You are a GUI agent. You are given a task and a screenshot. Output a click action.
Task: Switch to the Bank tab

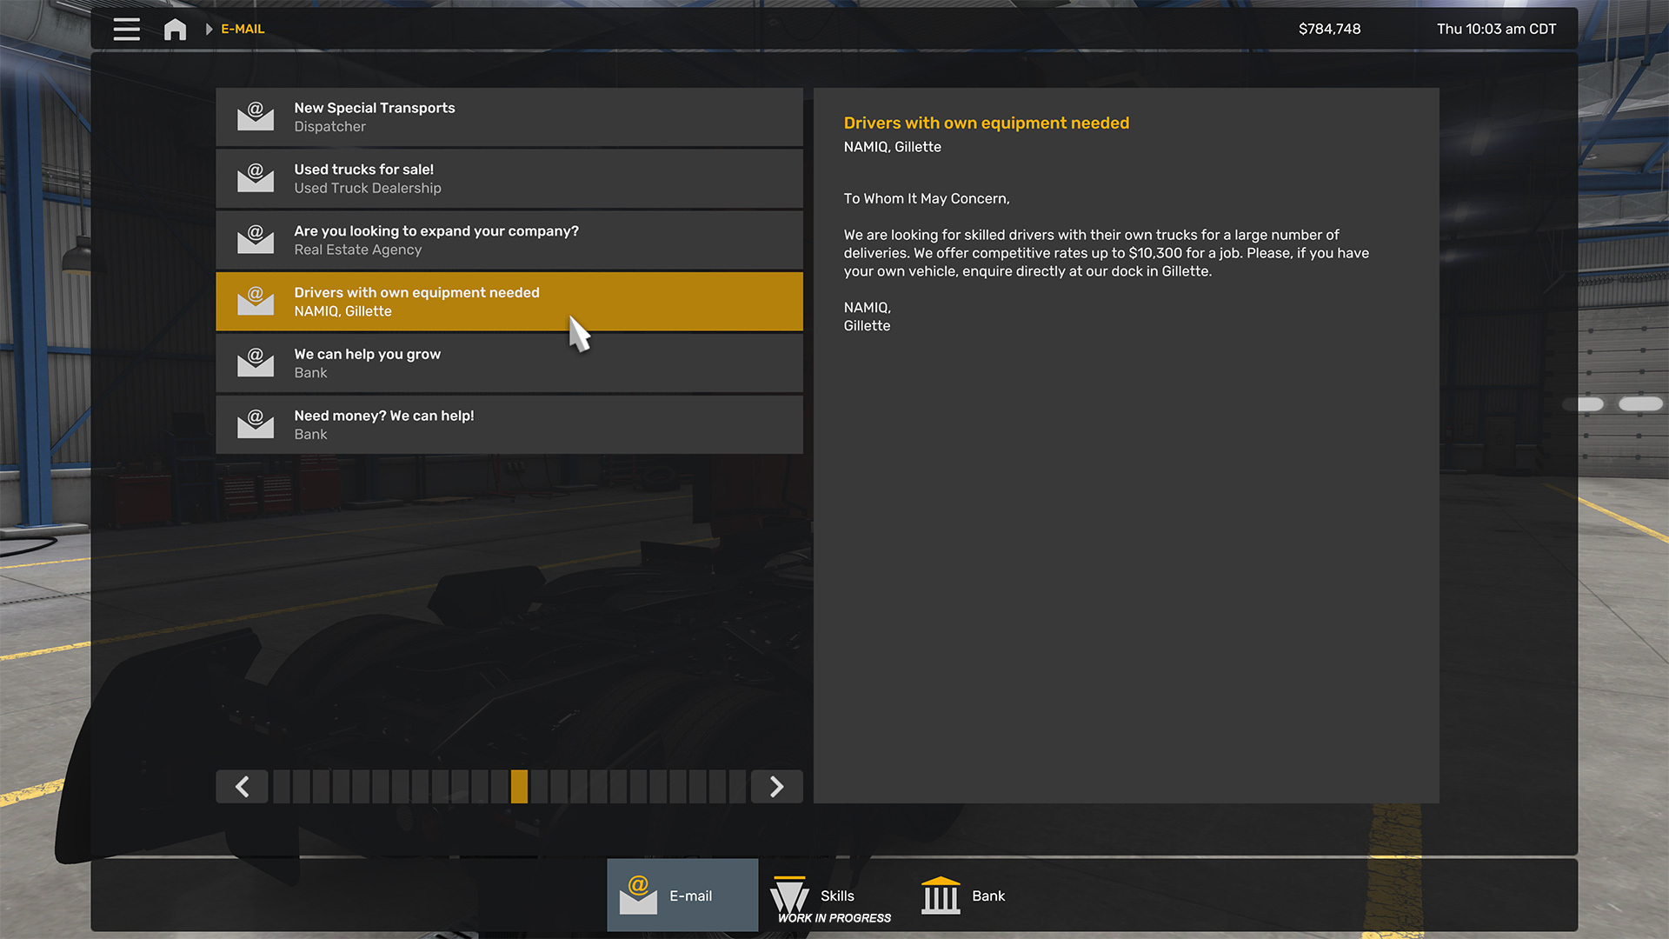click(x=987, y=896)
